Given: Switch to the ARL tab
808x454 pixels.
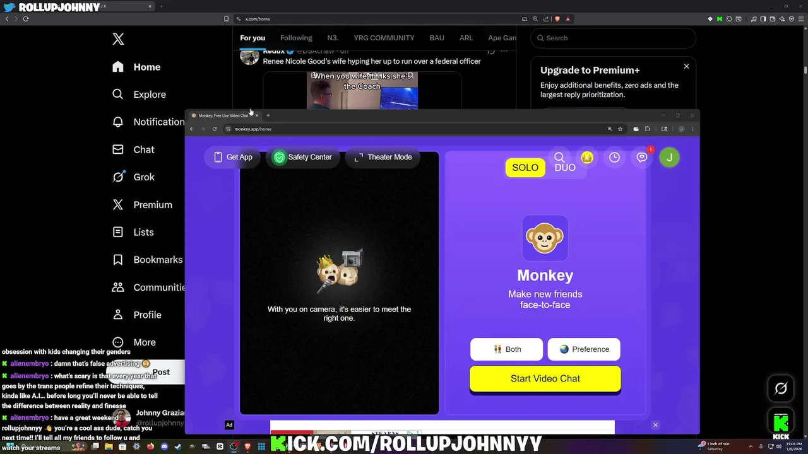Looking at the screenshot, I should (466, 38).
